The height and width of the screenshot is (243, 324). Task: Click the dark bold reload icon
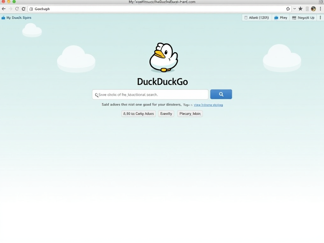[x=23, y=9]
